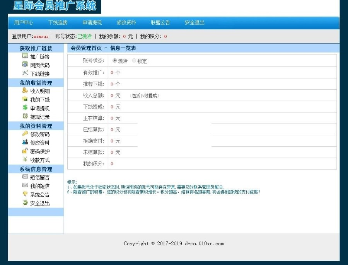
Task: Open the 用户中心 top menu
Action: tap(24, 23)
